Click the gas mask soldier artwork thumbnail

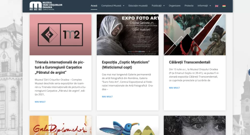pyautogui.click(x=195, y=35)
